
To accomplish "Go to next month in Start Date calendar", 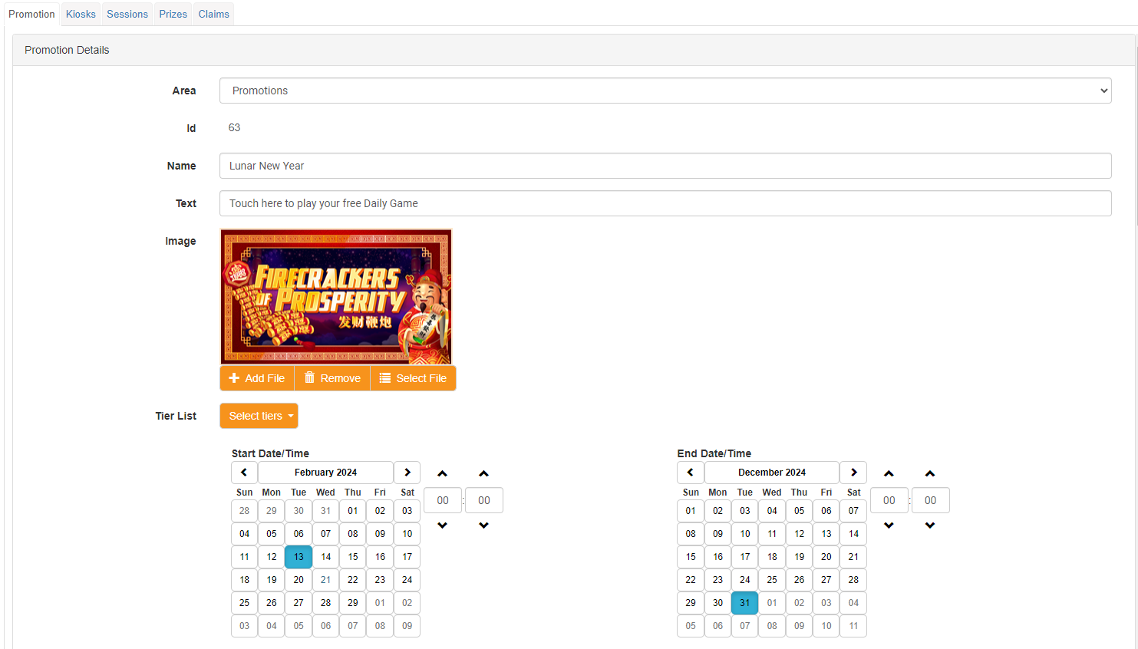I will (407, 473).
